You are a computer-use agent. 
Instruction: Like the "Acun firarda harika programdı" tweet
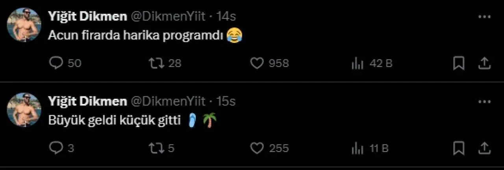257,63
